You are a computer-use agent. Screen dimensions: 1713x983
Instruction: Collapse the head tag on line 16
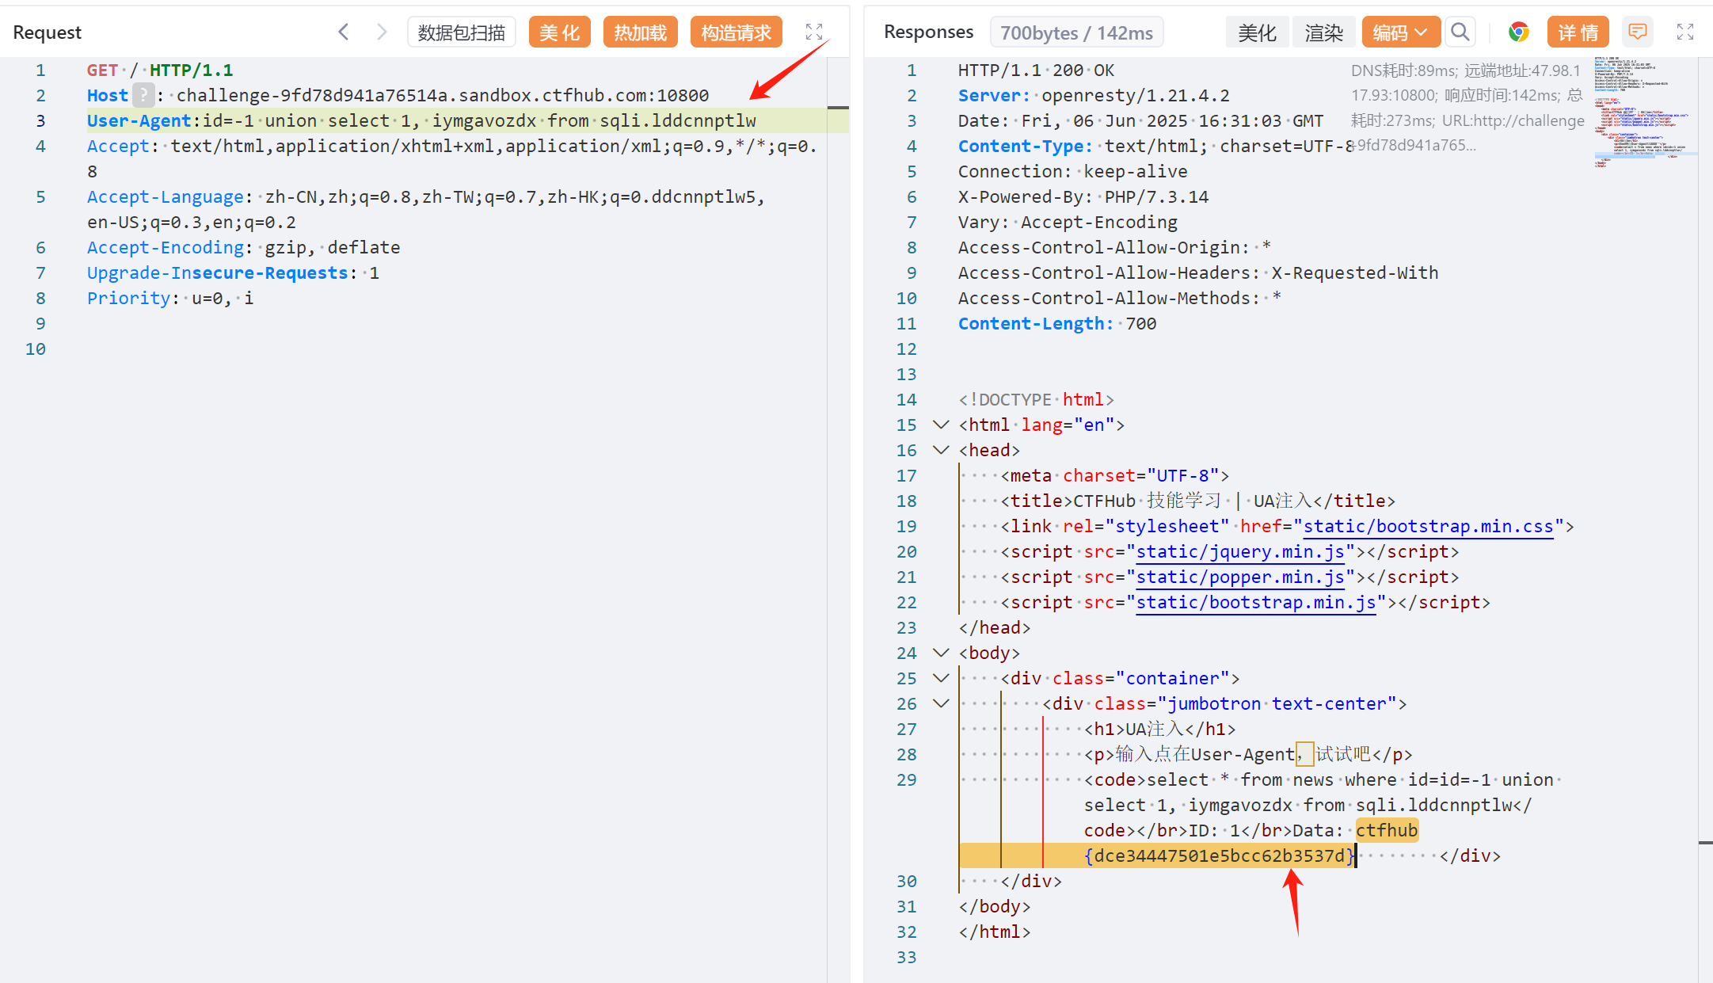click(941, 450)
